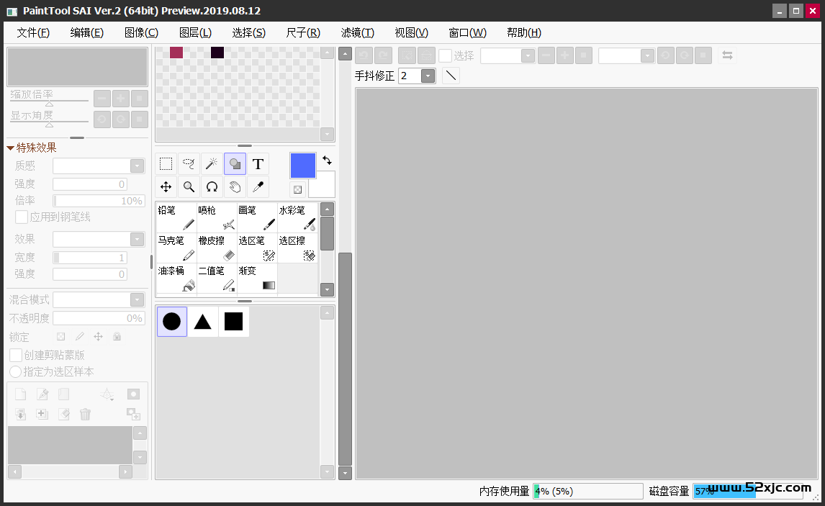
Task: Click the blue foreground color swatch
Action: pyautogui.click(x=302, y=165)
